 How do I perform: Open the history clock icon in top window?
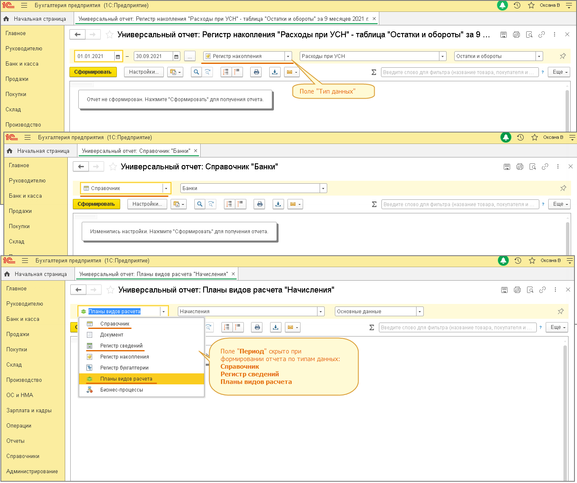[x=517, y=6]
